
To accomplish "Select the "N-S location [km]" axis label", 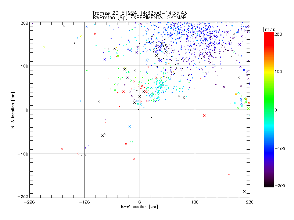I will (13, 110).
